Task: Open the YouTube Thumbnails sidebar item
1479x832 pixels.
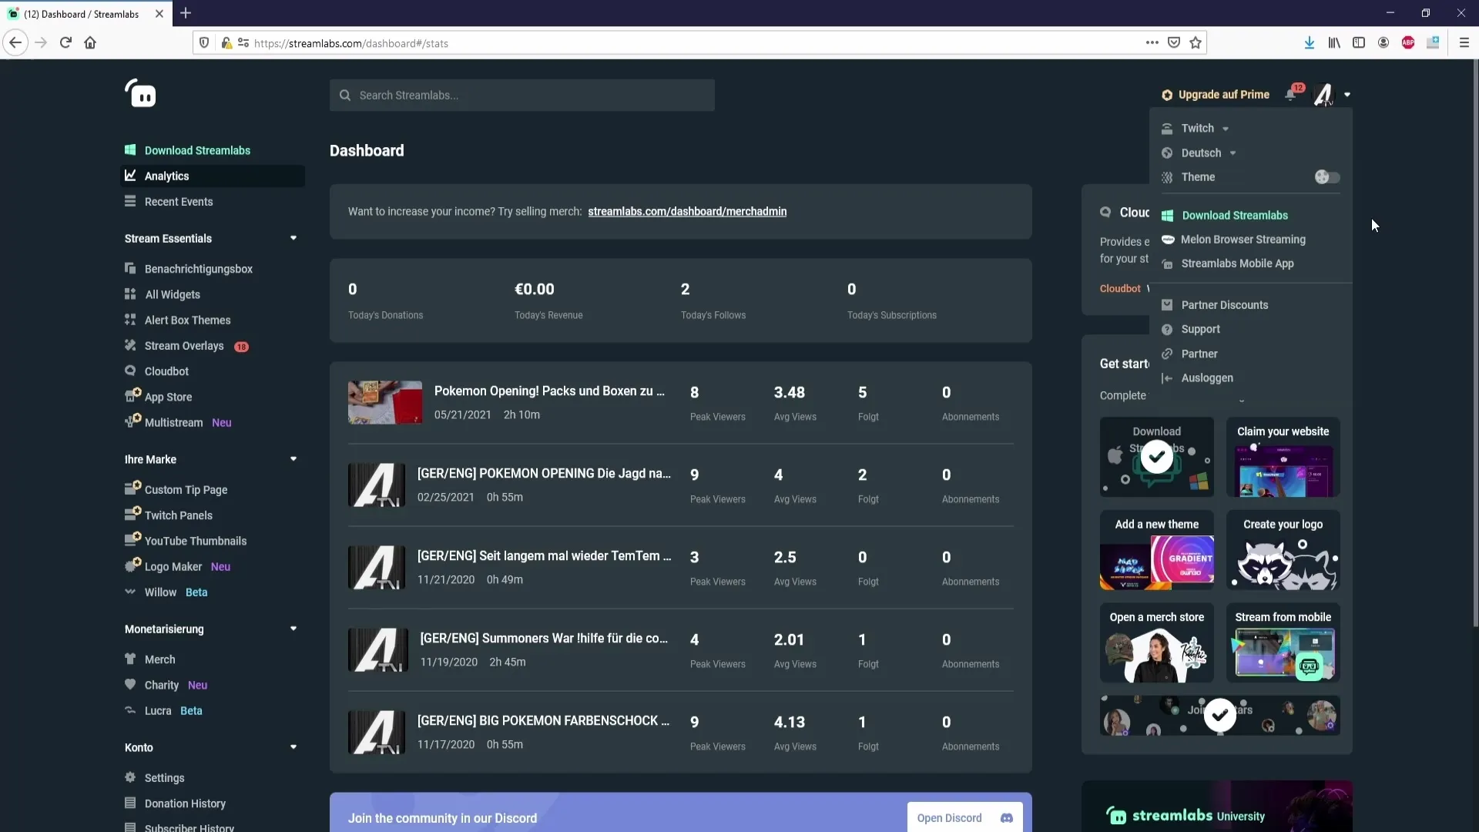Action: point(196,541)
